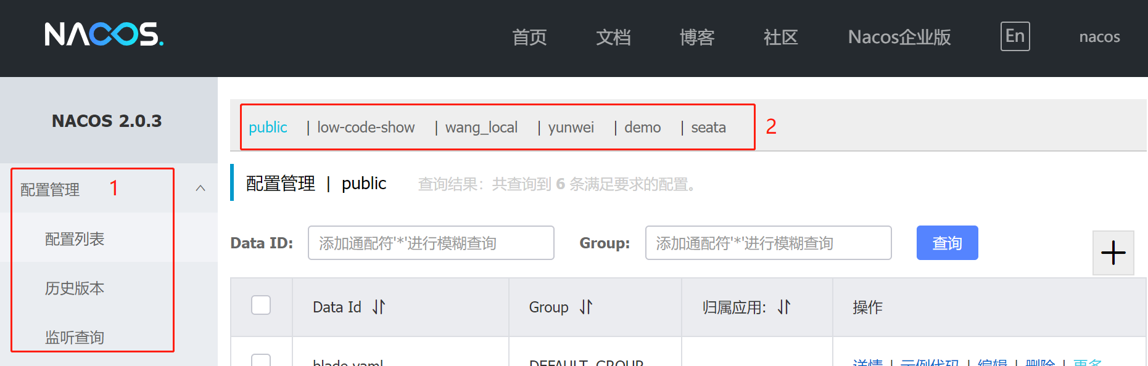Focus the Group filter input field
Viewport: 1148px width, 366px height.
tap(768, 243)
